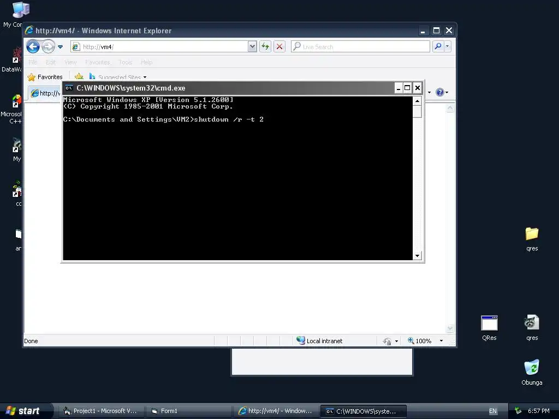
Task: Click the 100% zoom level button
Action: [420, 341]
